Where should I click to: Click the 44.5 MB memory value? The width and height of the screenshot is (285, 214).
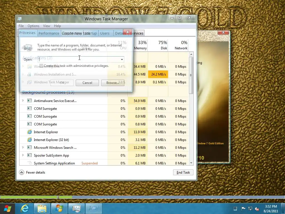tap(139, 74)
